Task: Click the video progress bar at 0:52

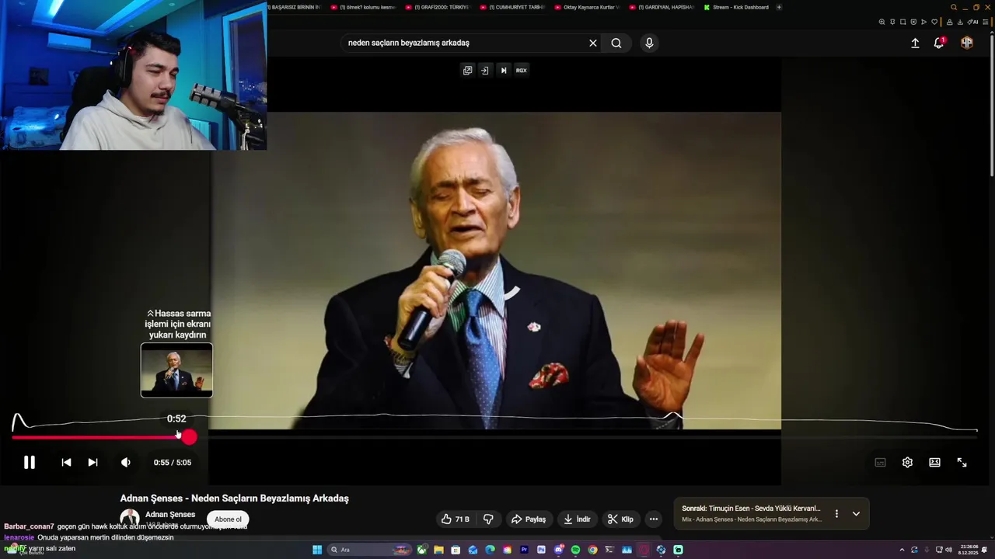Action: [177, 438]
